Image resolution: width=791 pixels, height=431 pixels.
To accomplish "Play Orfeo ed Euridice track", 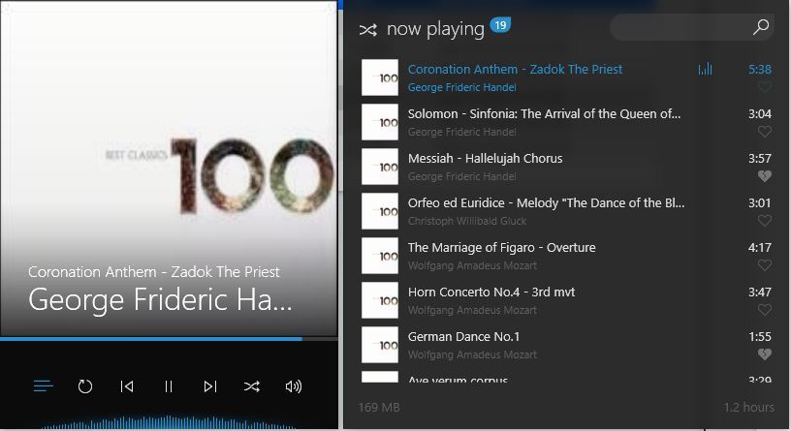I will click(x=566, y=211).
